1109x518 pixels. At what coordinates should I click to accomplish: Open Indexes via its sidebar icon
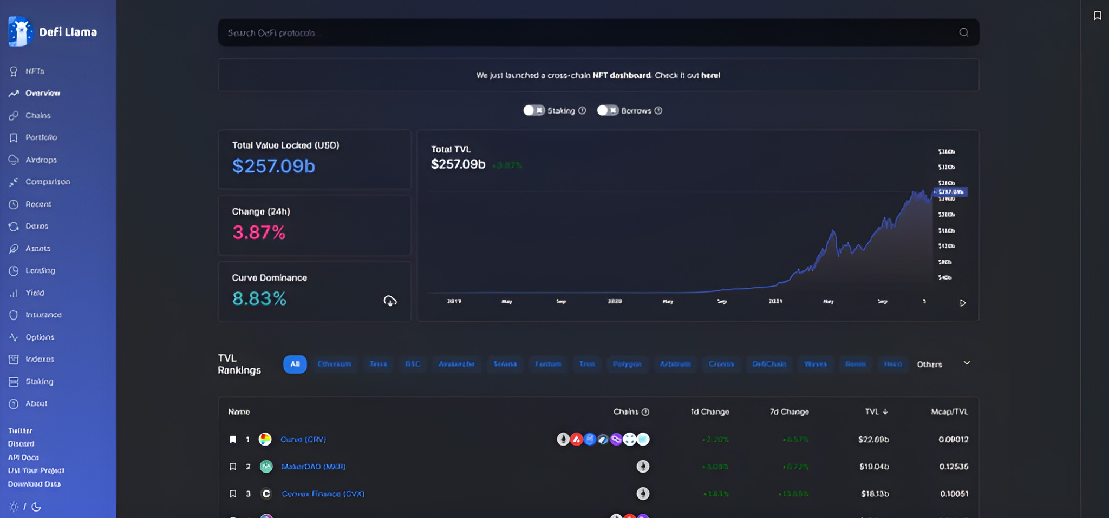[x=14, y=359]
